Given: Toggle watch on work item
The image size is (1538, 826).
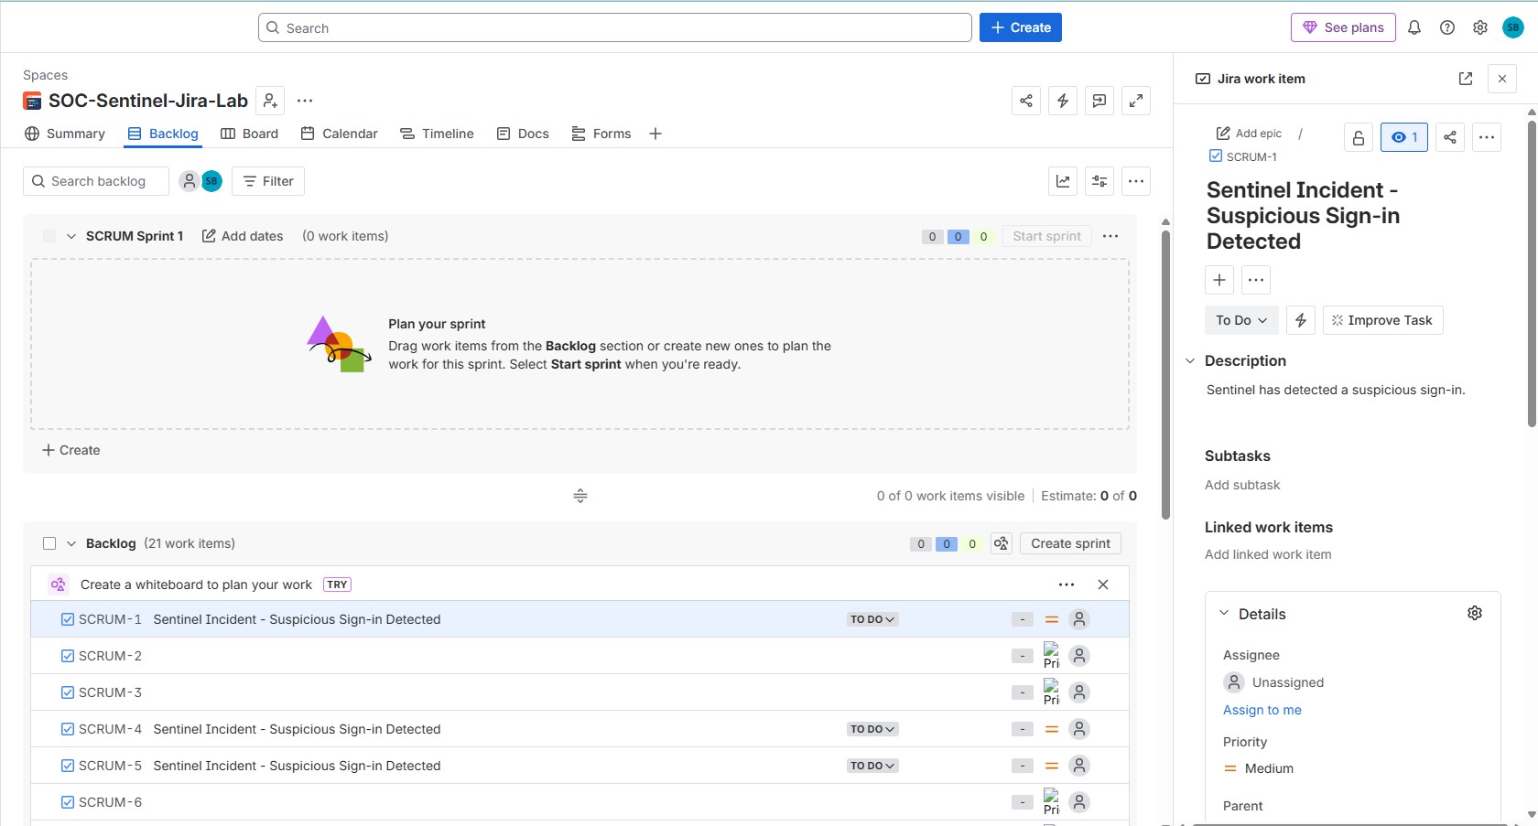Looking at the screenshot, I should click(1404, 137).
